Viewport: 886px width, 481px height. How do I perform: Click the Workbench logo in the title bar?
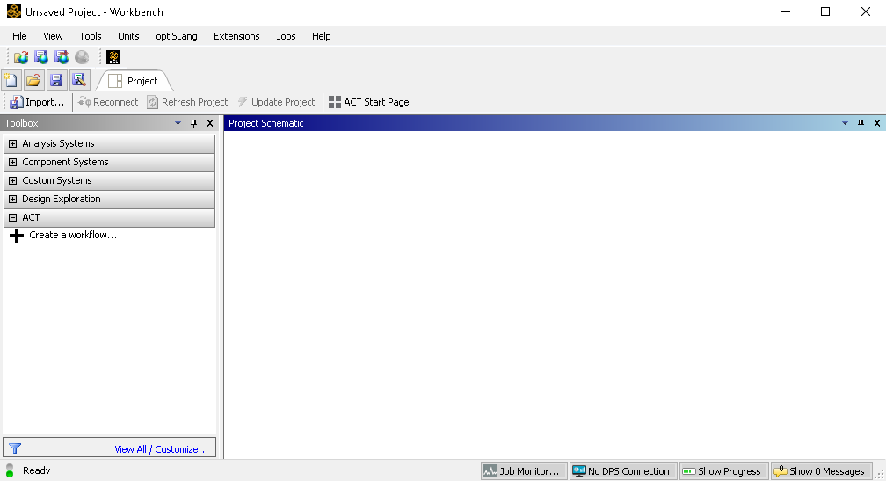tap(13, 11)
